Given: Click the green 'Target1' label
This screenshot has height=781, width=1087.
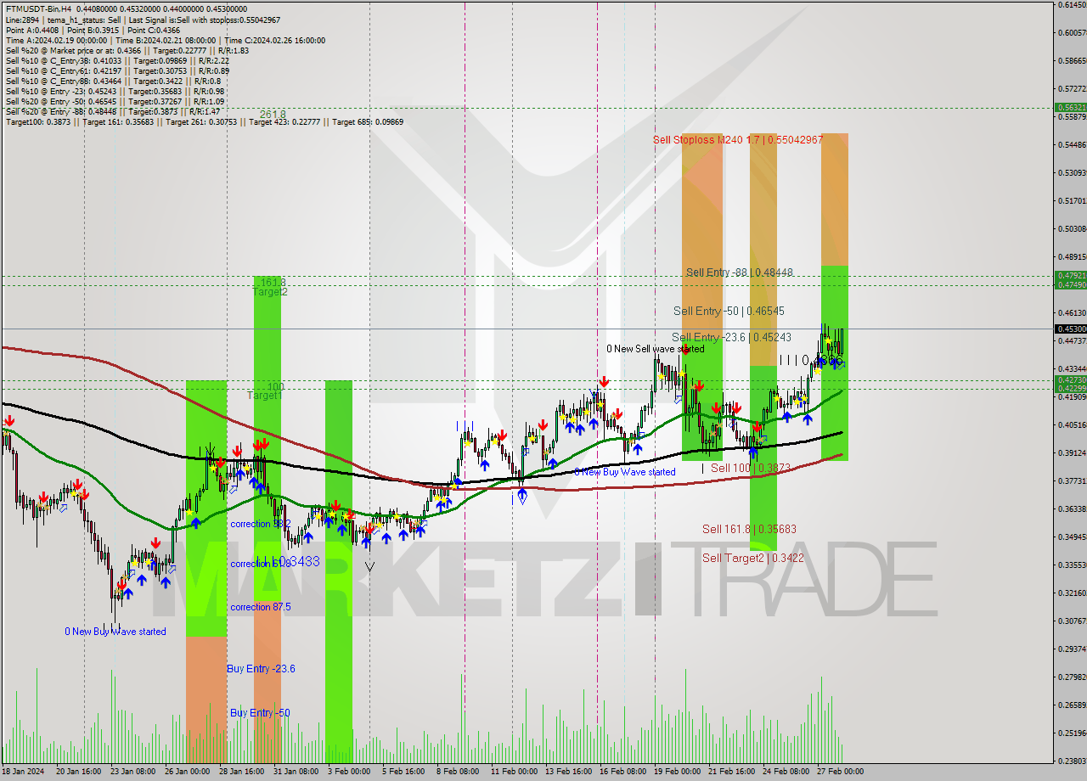Looking at the screenshot, I should (264, 396).
